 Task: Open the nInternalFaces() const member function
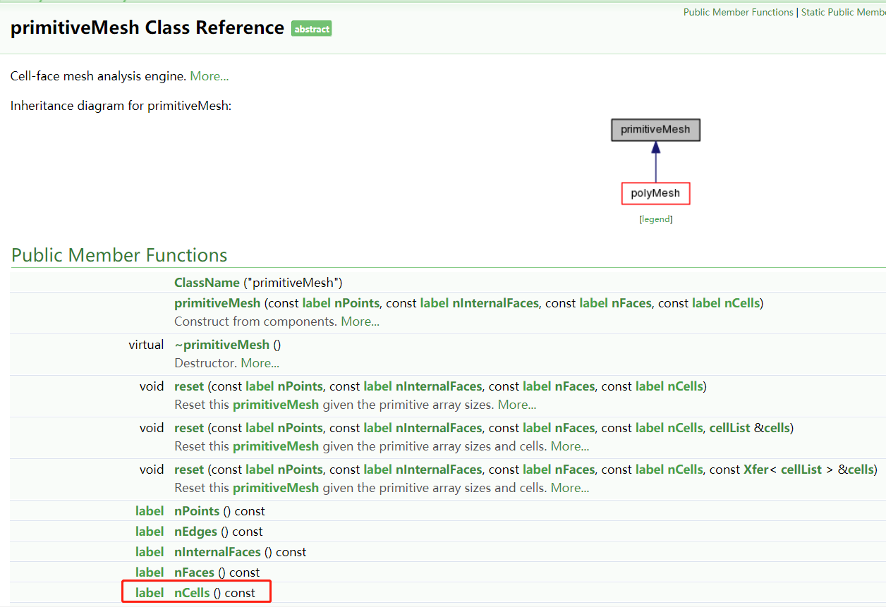[217, 552]
